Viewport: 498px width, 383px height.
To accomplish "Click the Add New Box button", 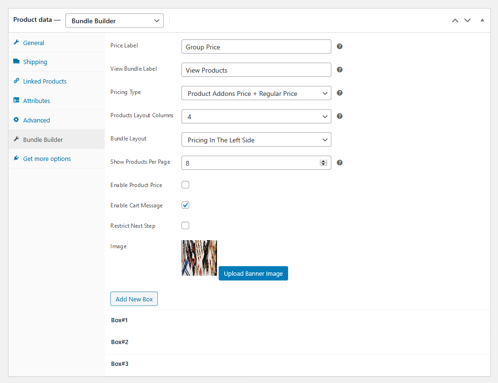I will pos(134,299).
